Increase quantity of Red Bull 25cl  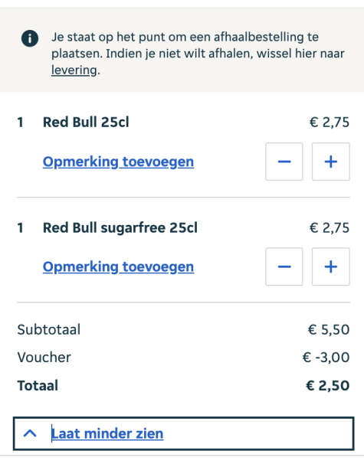click(x=331, y=162)
